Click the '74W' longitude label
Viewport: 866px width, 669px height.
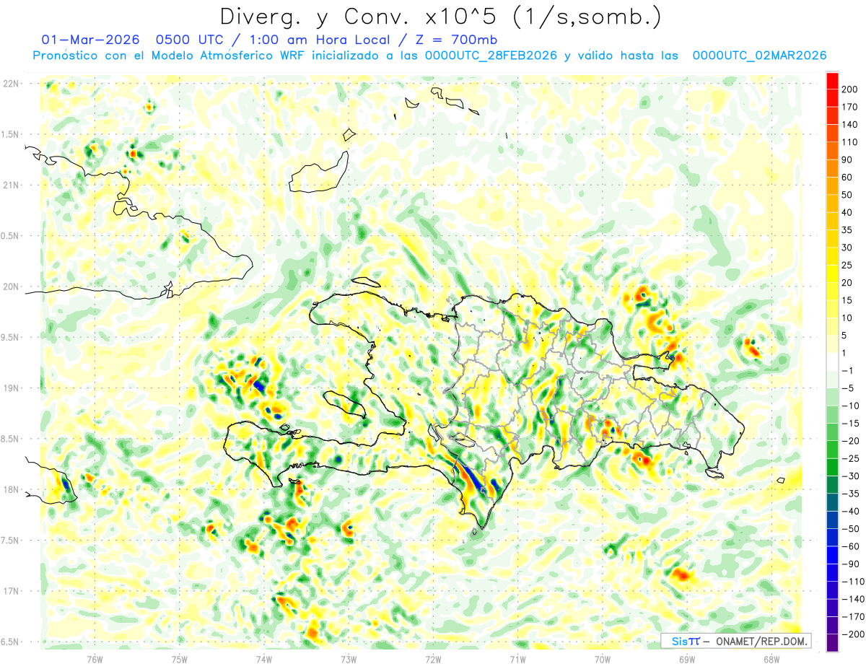click(264, 659)
